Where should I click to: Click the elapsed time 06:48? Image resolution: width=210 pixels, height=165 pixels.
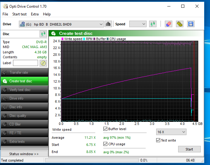190,160
